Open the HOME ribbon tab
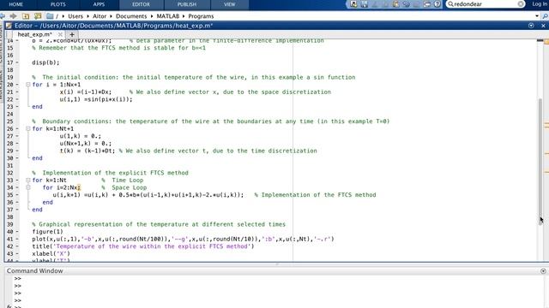 click(x=15, y=4)
